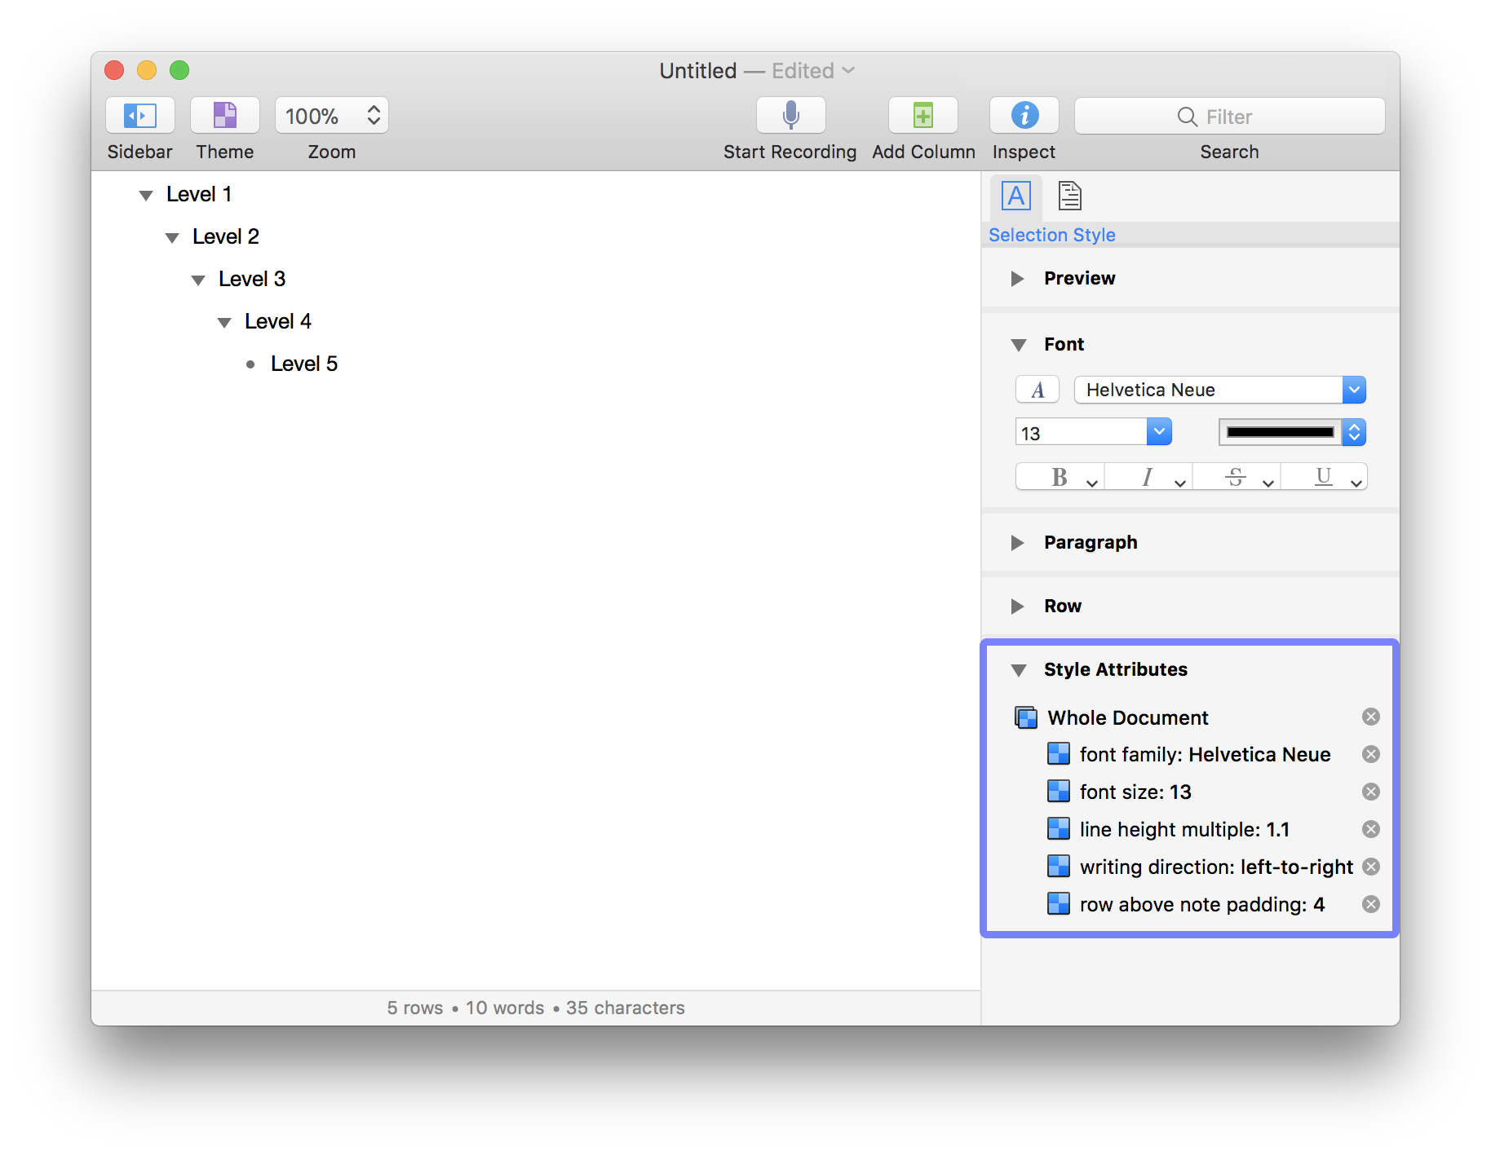
Task: Open the Theme picker icon
Action: 225,116
